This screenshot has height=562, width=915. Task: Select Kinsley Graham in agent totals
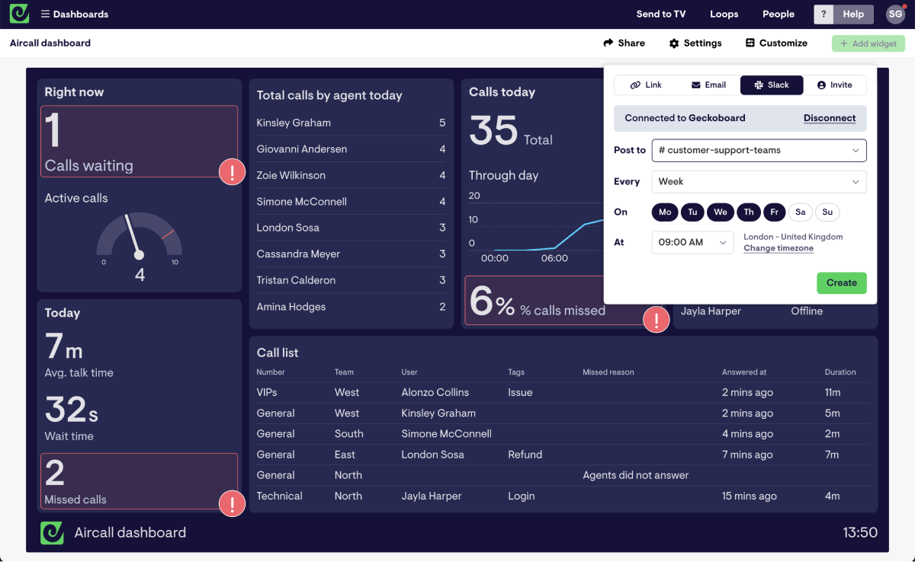(x=352, y=123)
